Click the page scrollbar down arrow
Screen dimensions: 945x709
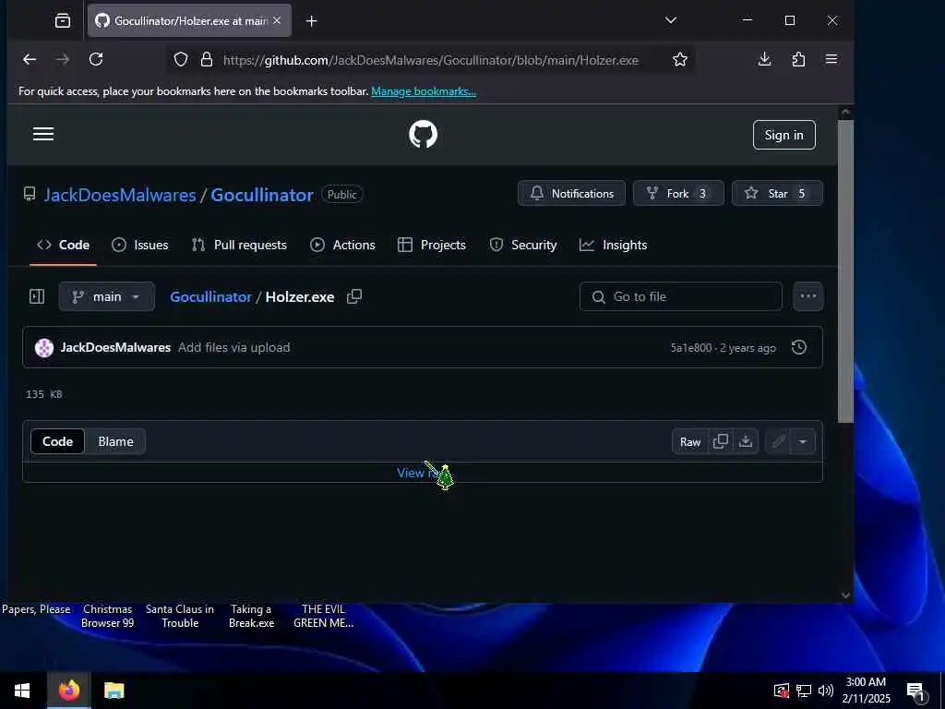845,595
